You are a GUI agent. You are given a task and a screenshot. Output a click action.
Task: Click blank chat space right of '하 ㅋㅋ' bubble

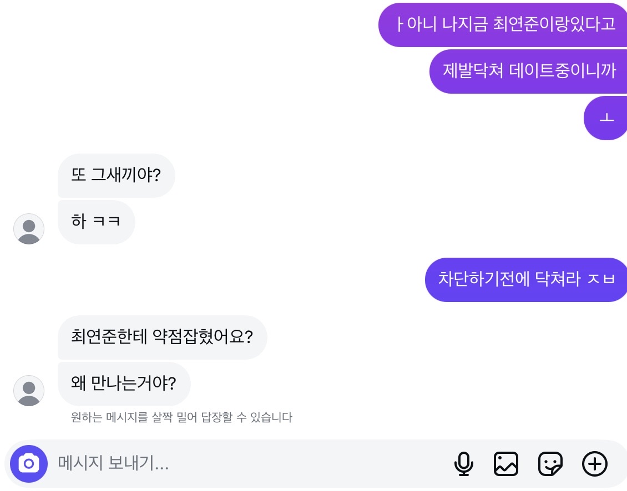pyautogui.click(x=333, y=222)
